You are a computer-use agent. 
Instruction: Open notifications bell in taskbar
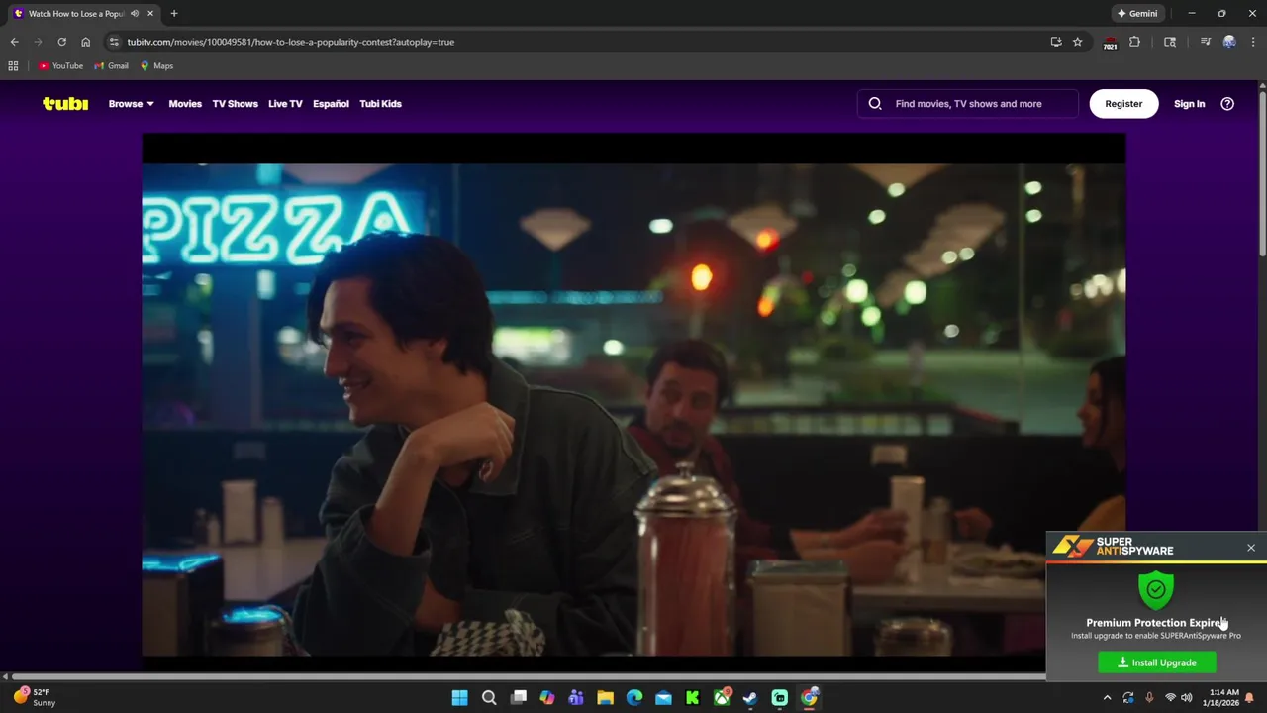point(1250,697)
